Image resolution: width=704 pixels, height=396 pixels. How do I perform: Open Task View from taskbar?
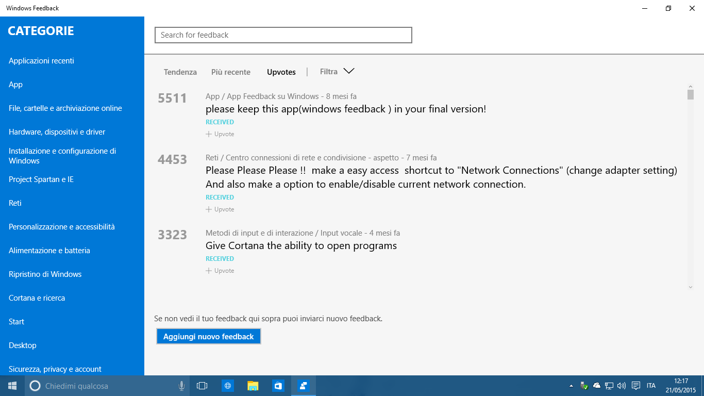coord(202,386)
